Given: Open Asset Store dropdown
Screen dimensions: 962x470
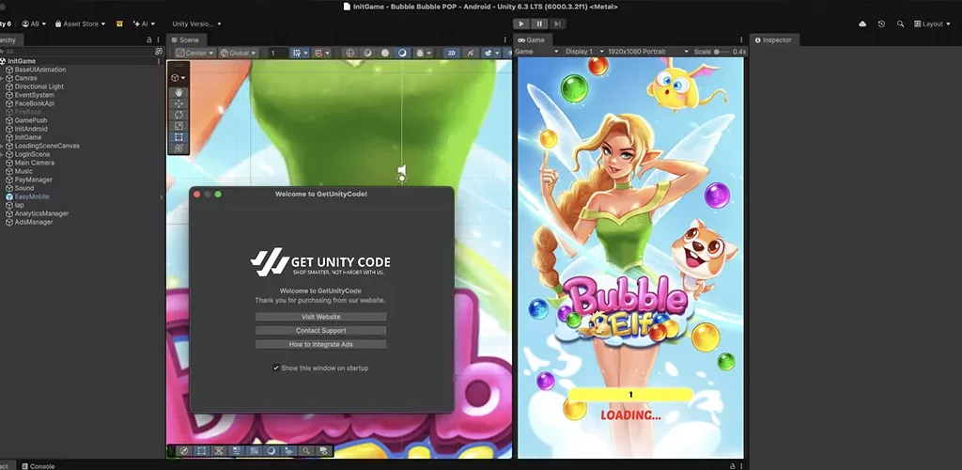Looking at the screenshot, I should pos(80,23).
